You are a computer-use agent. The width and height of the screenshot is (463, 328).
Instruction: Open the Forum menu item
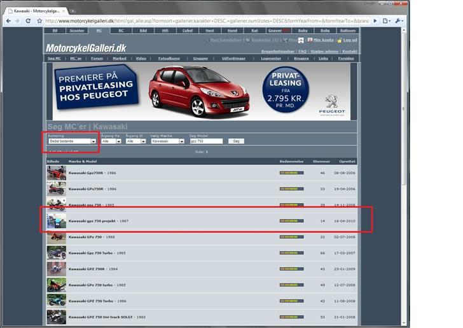pos(96,58)
